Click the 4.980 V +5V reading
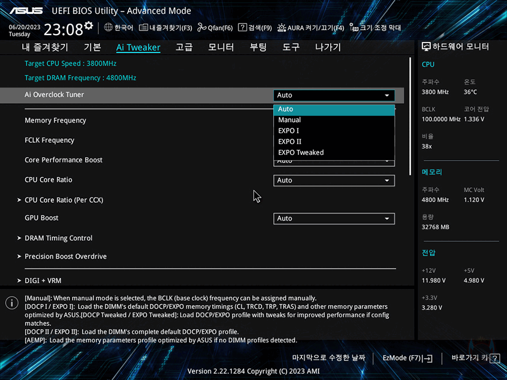Screen dimensions: 507x380 pyautogui.click(x=474, y=280)
